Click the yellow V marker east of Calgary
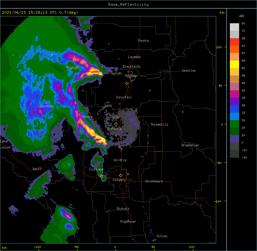257x251 pixels. pos(128,174)
